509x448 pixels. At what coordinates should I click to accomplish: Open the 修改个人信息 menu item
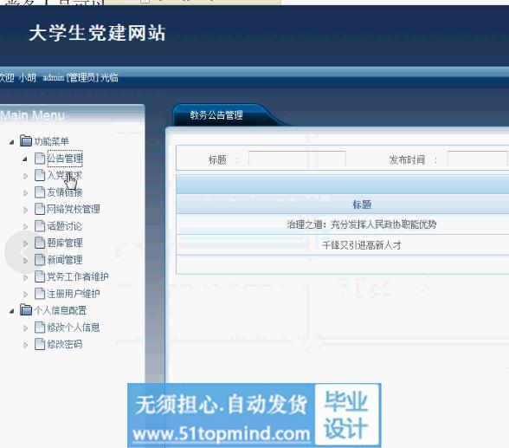click(x=73, y=328)
